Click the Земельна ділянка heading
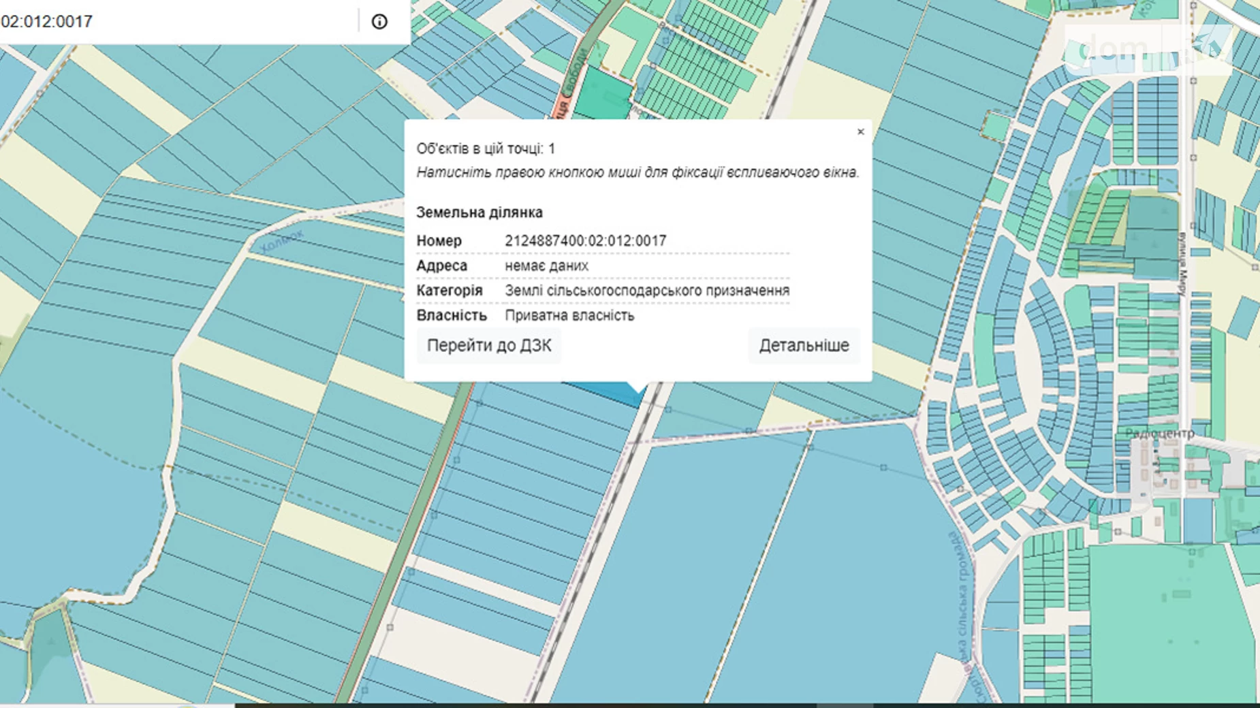 [x=479, y=212]
